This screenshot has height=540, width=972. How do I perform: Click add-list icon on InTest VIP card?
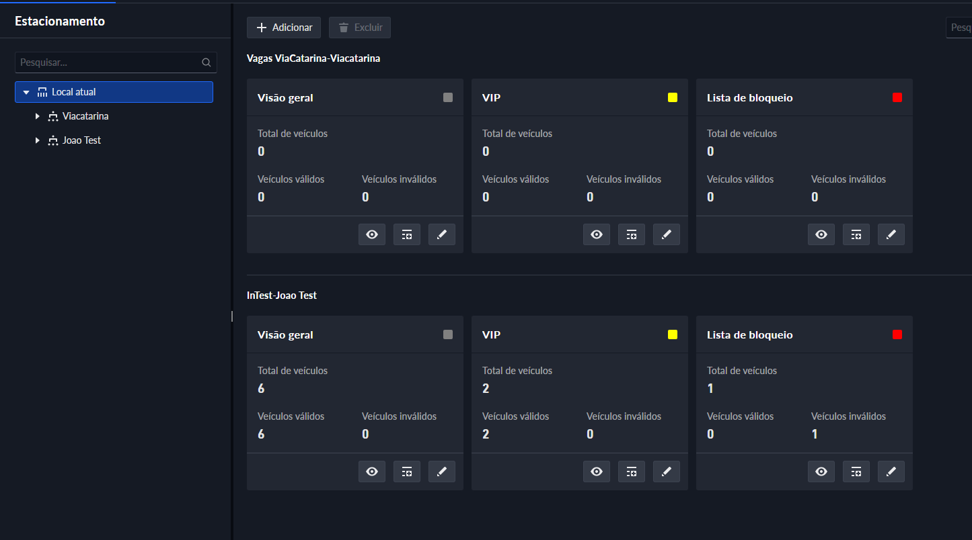point(631,471)
